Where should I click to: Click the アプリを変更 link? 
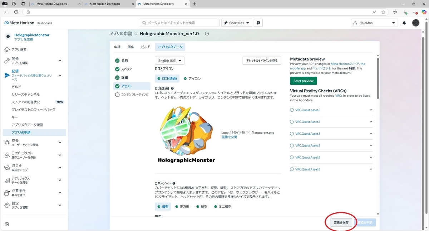pyautogui.click(x=24, y=39)
